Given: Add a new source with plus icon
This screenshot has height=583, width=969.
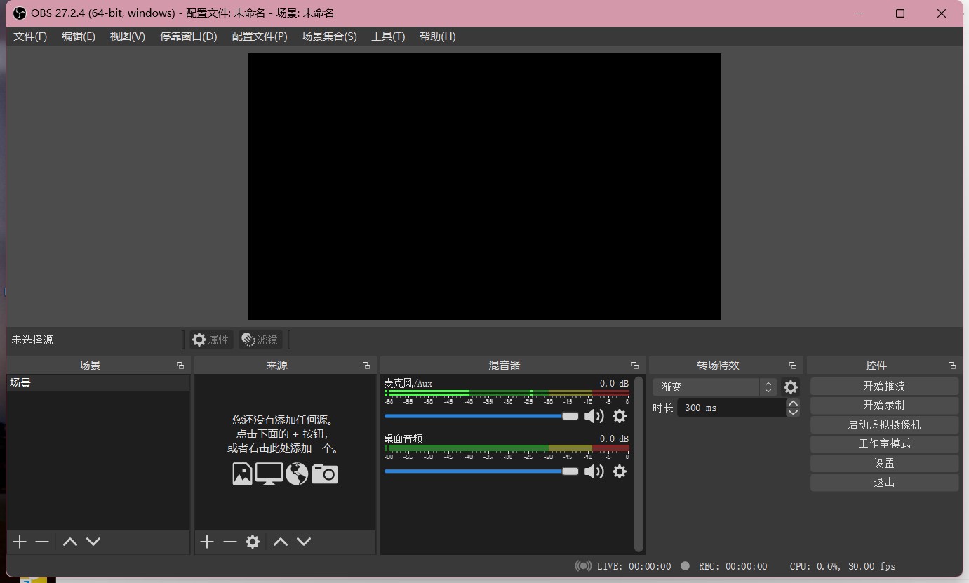Looking at the screenshot, I should pyautogui.click(x=206, y=542).
